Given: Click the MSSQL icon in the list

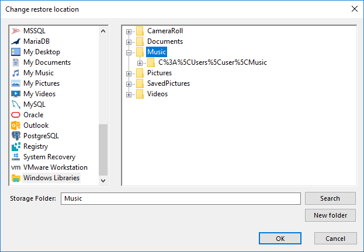Looking at the screenshot, I should point(16,31).
